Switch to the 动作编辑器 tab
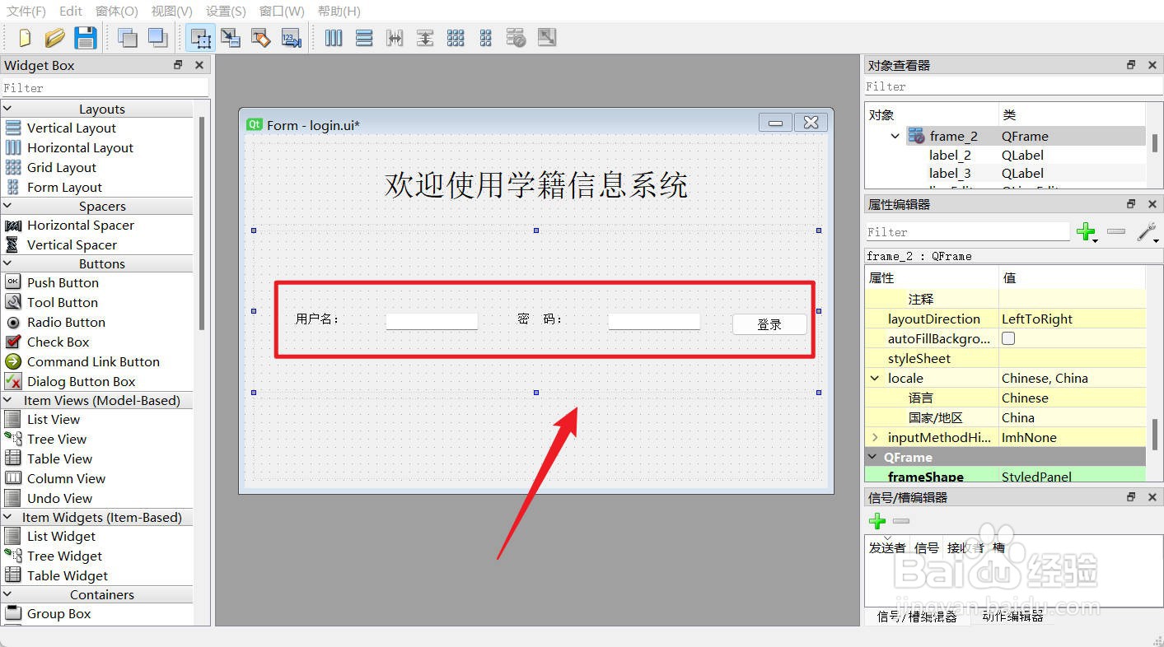 [x=1012, y=617]
